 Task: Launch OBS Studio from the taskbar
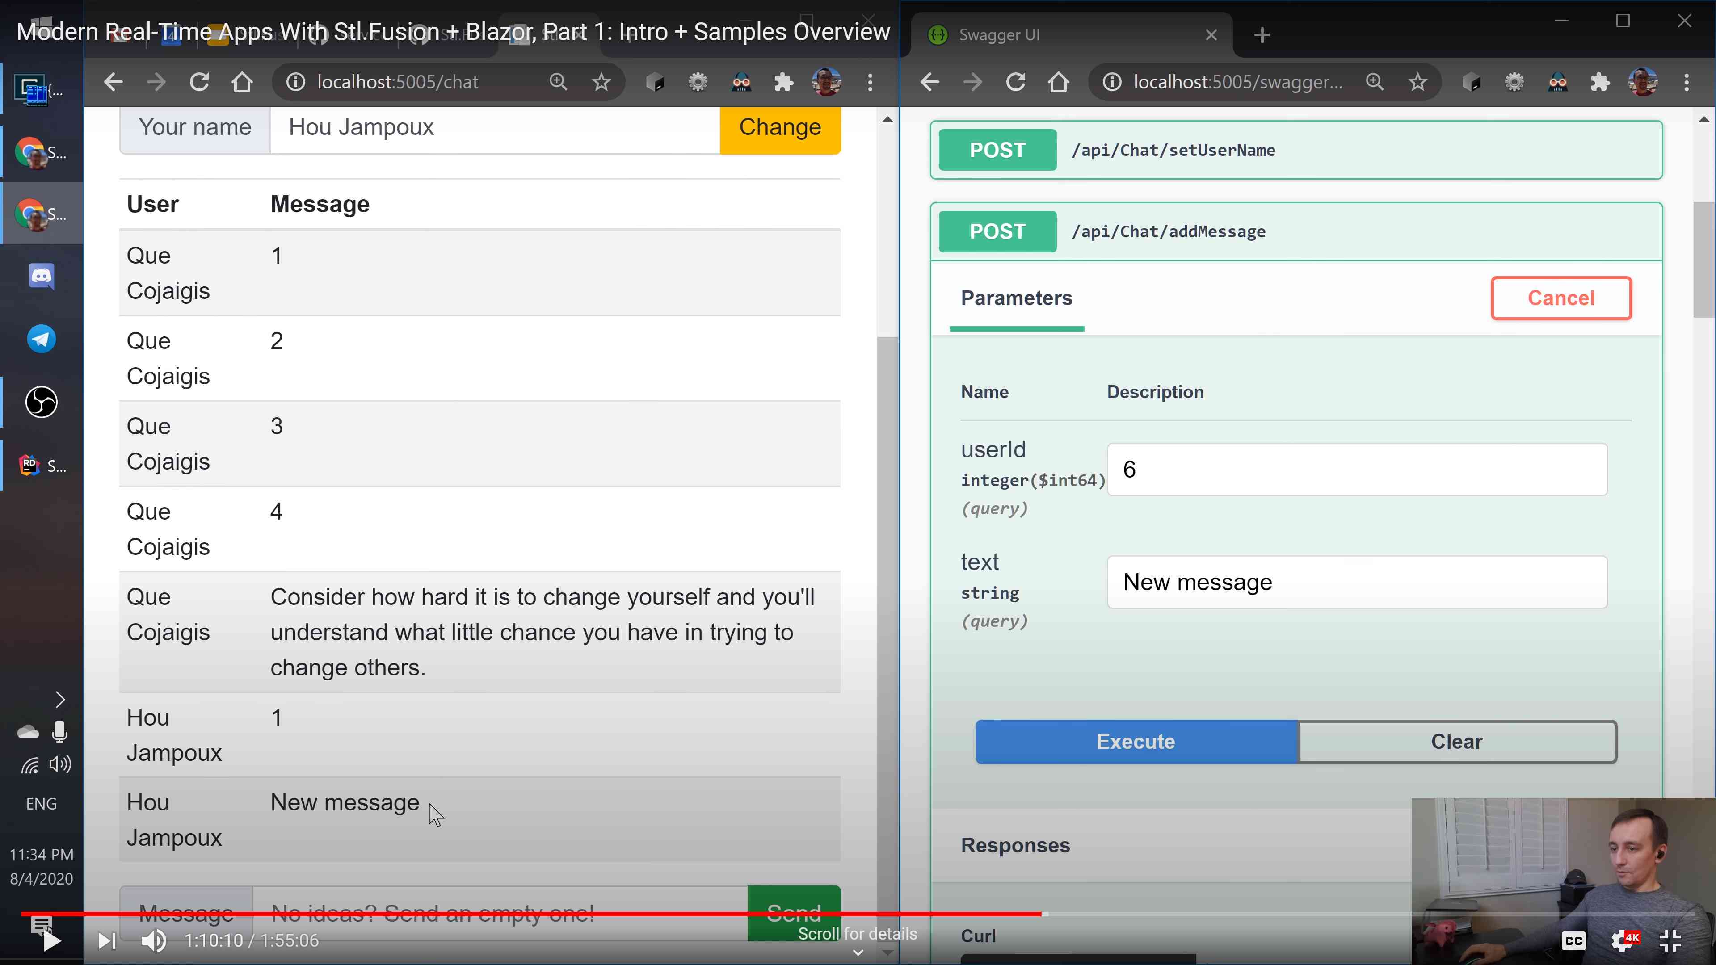41,402
